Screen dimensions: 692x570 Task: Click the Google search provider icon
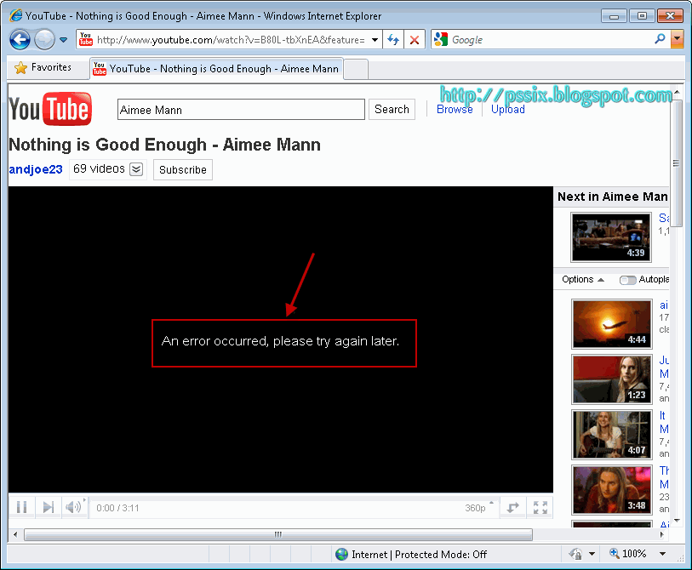441,39
